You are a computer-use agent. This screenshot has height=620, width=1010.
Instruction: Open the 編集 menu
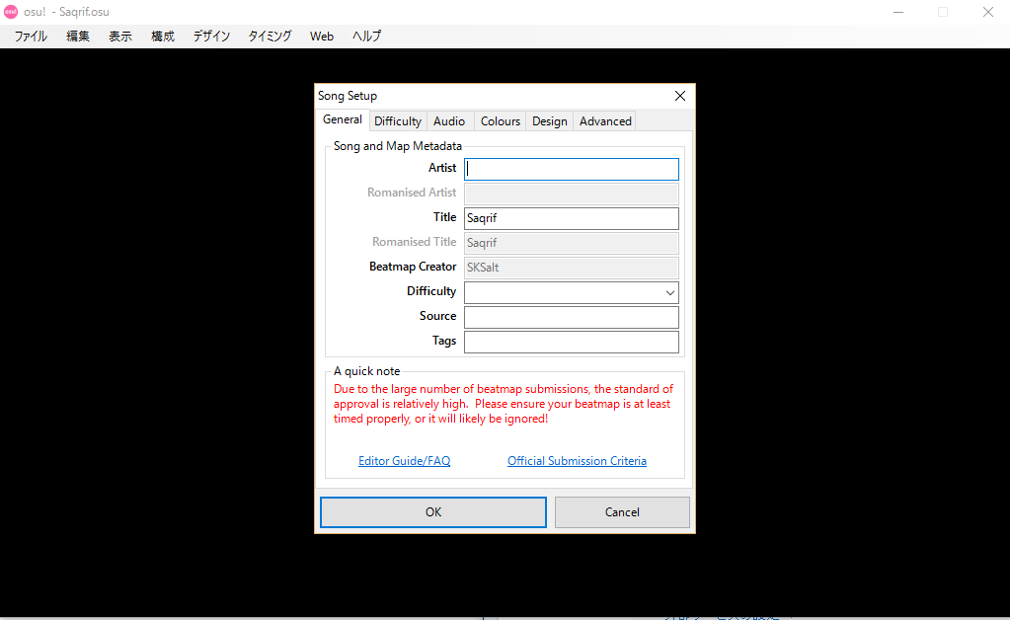(x=78, y=37)
